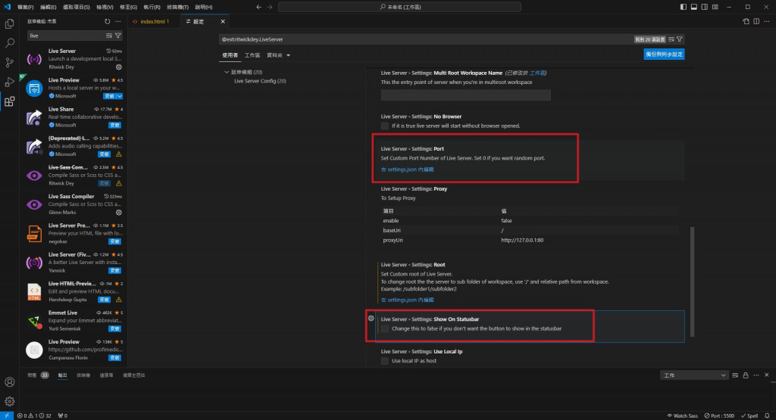Open the 檢視(V) menu
Image resolution: width=776 pixels, height=420 pixels.
click(x=105, y=7)
